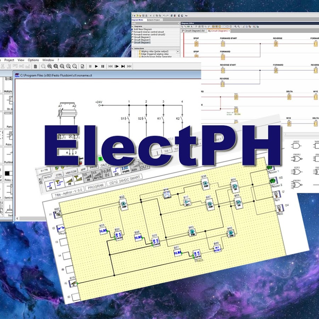The image size is (319, 319).
Task: Click the CD12 24VDC SMART button
Action: [124, 180]
